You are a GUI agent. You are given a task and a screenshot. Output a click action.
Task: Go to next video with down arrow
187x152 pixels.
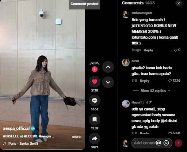coord(108,82)
